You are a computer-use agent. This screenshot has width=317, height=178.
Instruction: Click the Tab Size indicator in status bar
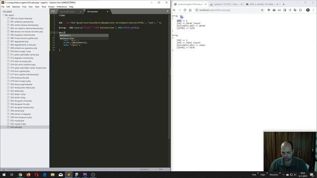click(144, 170)
